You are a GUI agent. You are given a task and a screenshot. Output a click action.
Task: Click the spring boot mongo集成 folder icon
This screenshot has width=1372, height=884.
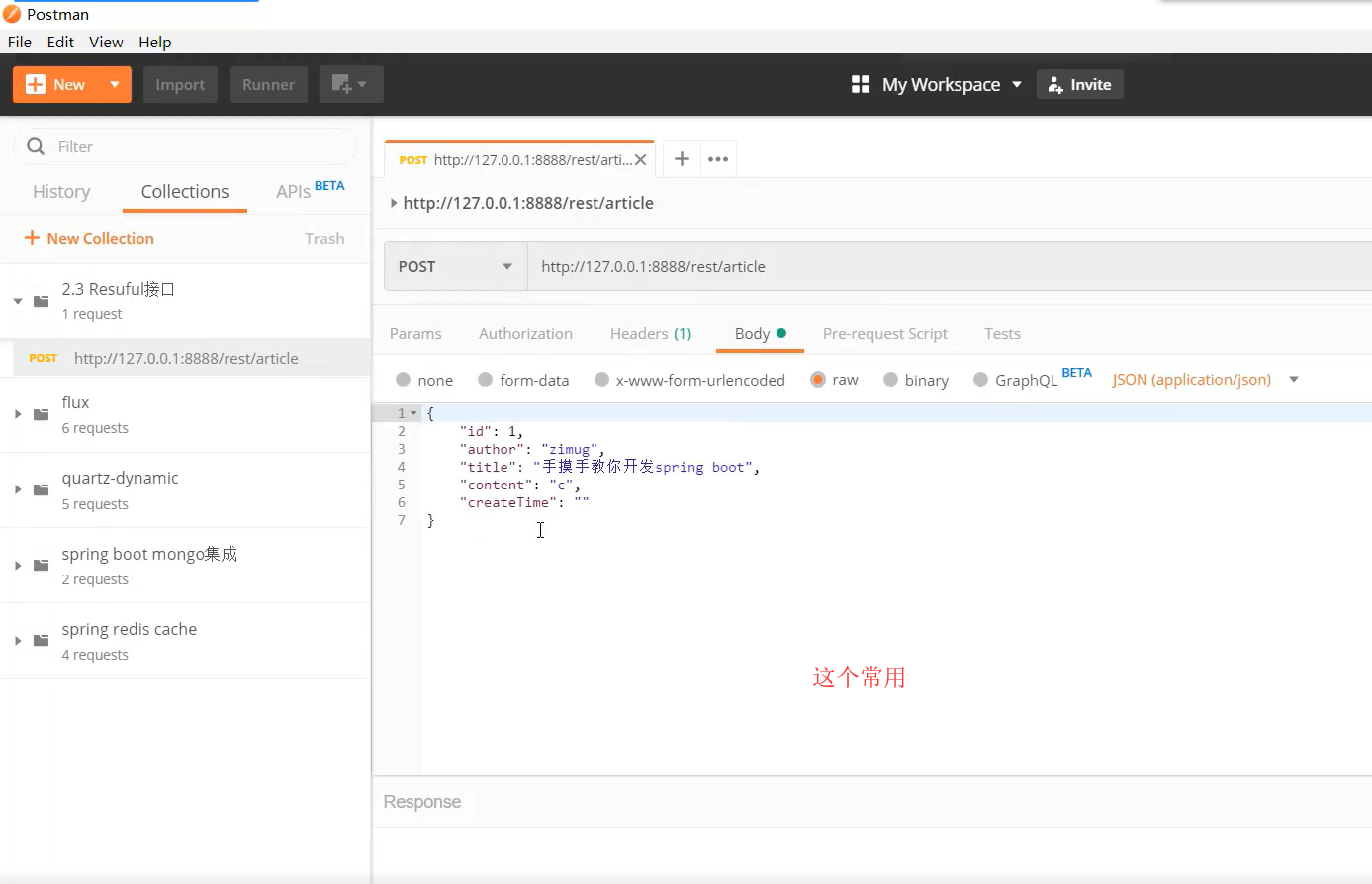[42, 566]
